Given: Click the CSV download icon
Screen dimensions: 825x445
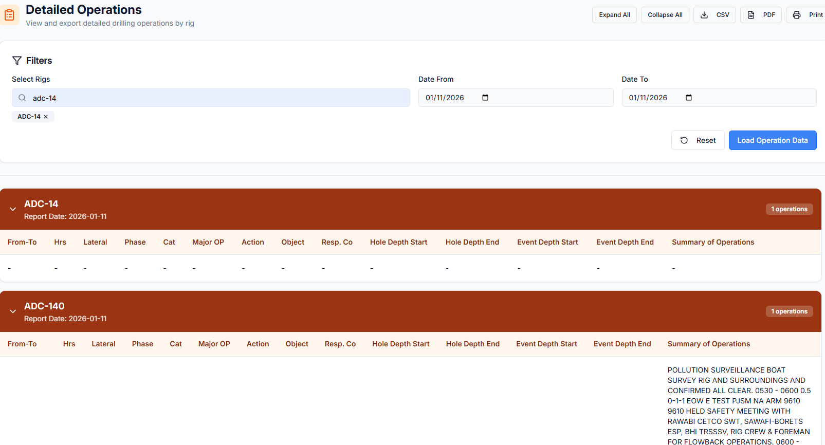Looking at the screenshot, I should pyautogui.click(x=704, y=15).
